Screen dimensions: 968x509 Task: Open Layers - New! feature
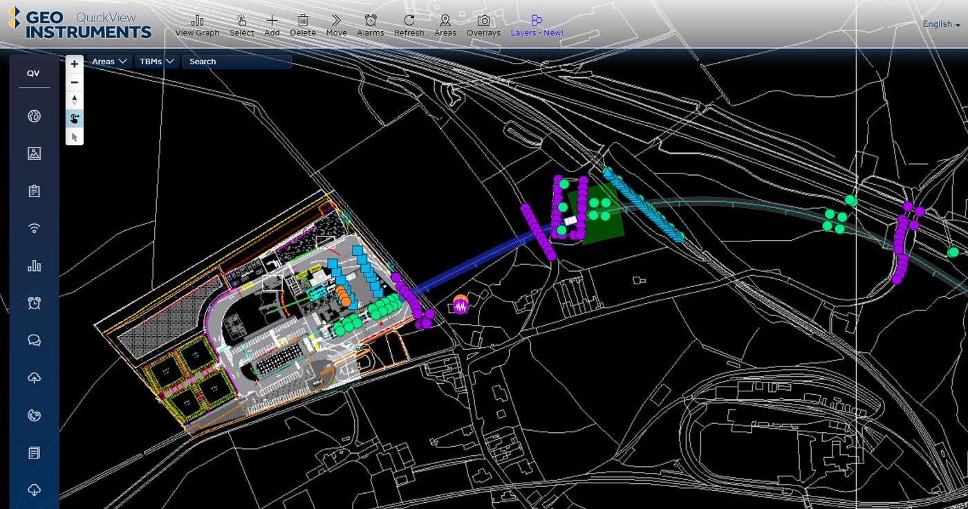click(x=537, y=26)
